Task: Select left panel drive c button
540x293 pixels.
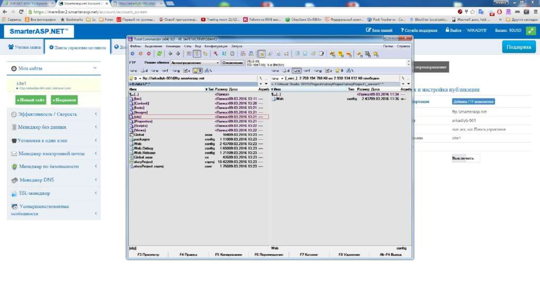Action: (x=133, y=71)
